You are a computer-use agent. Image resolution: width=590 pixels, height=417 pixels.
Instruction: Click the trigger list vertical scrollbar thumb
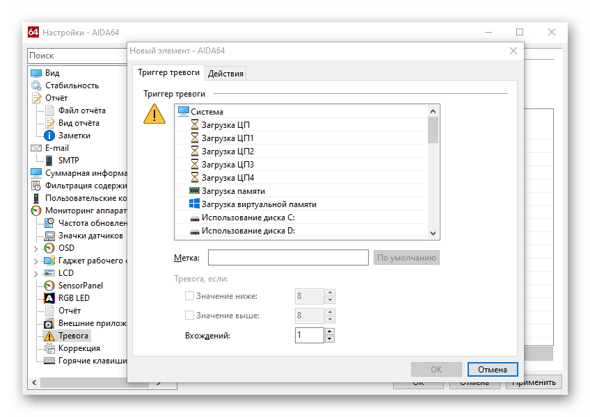[x=433, y=130]
